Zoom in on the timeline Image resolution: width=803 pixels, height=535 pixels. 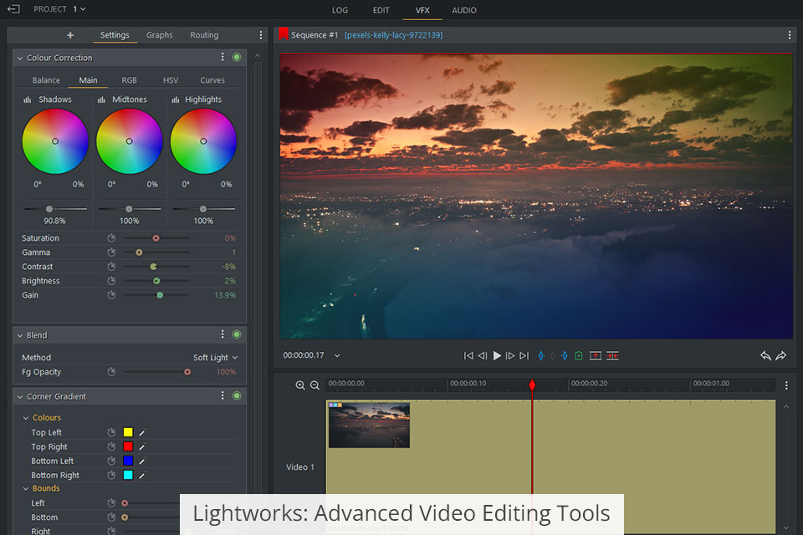click(x=300, y=385)
